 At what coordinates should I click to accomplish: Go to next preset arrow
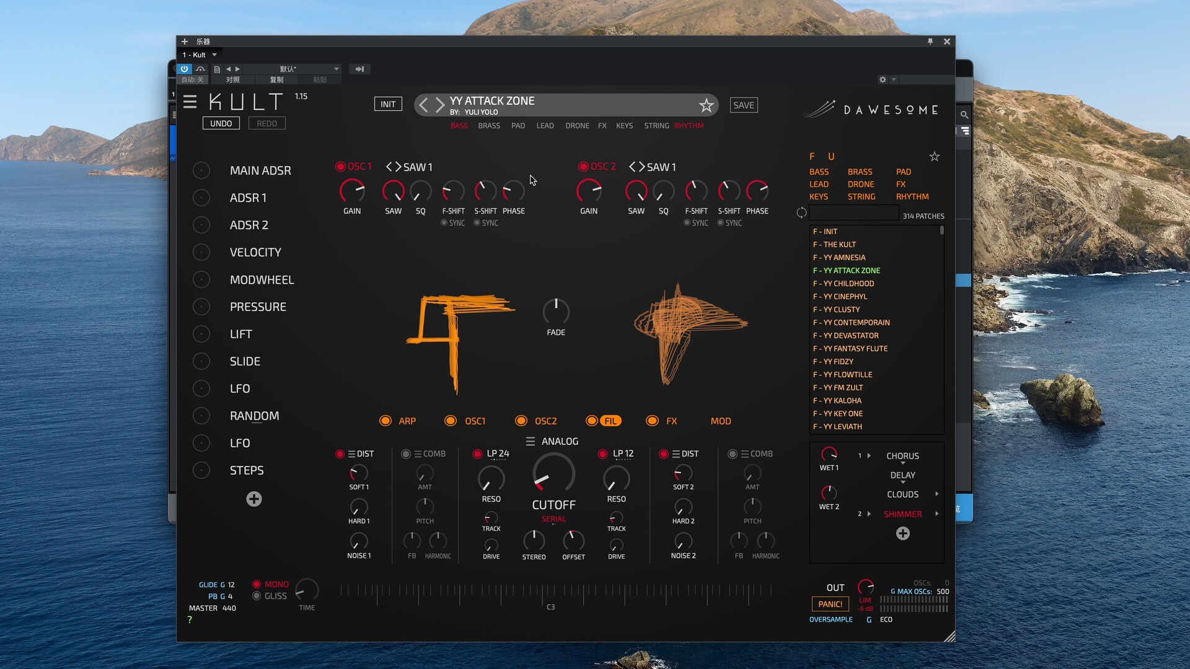click(x=439, y=105)
